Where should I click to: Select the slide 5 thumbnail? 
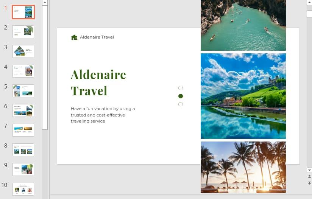coord(23,91)
